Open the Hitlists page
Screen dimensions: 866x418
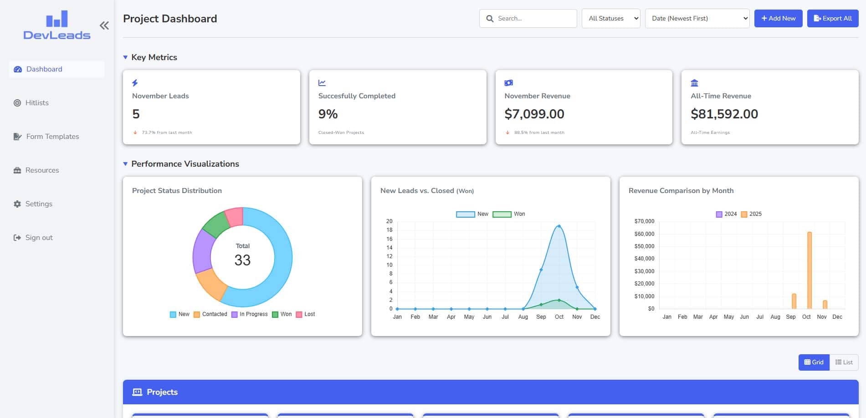click(56, 103)
